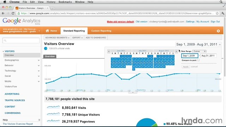Go to next months in calendar
226x127 pixels.
click(176, 51)
